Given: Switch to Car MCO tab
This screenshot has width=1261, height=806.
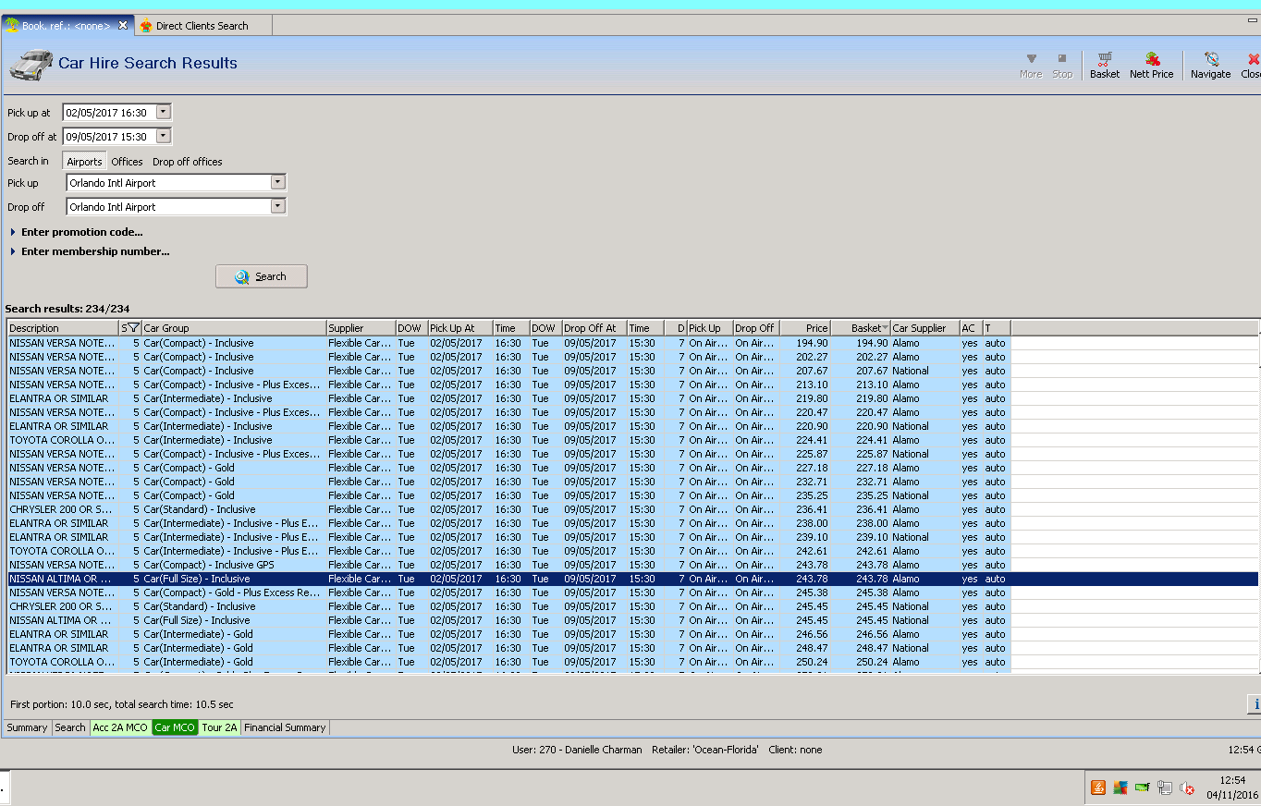Looking at the screenshot, I should point(176,727).
